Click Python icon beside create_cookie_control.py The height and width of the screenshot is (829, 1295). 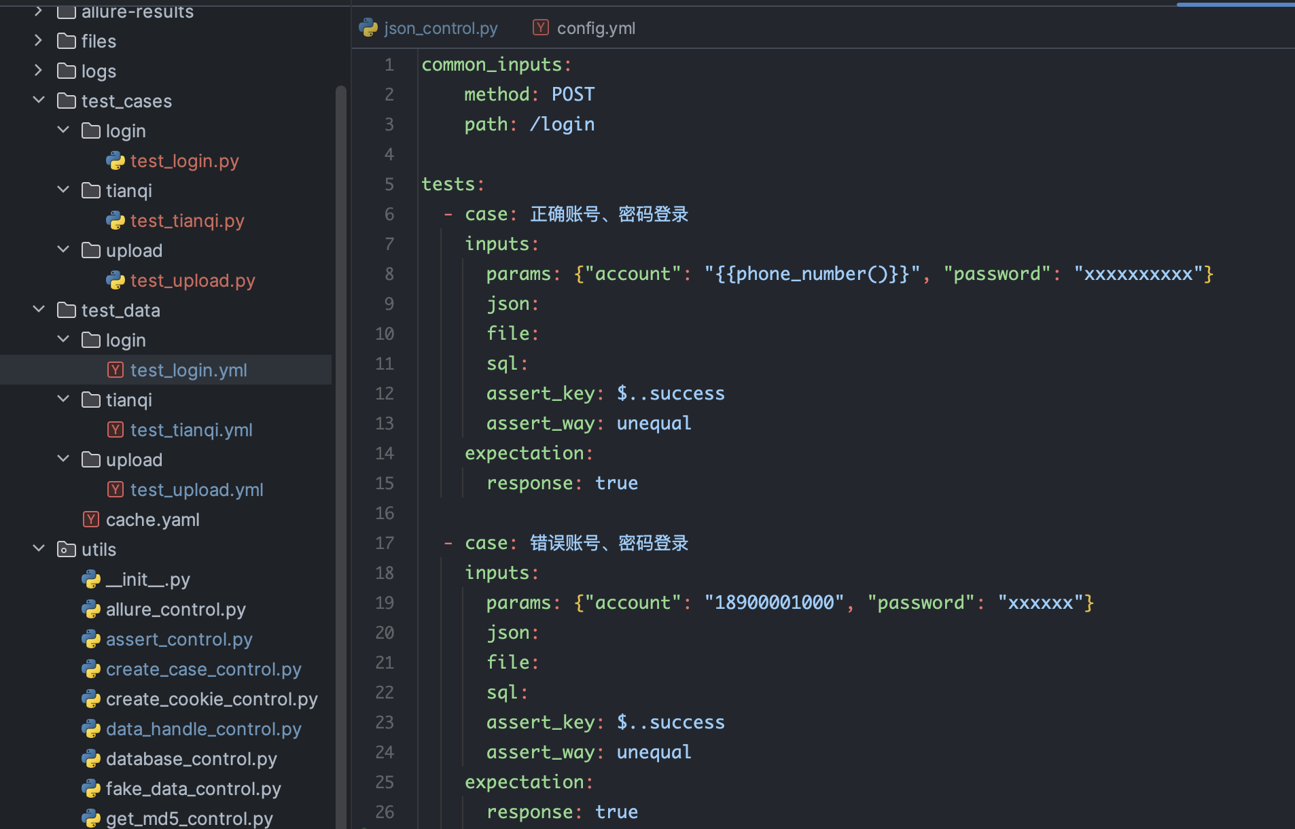91,699
